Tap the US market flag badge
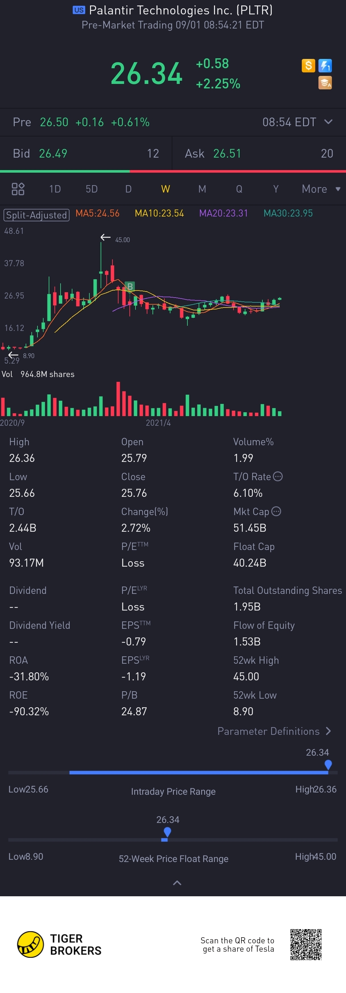 (79, 10)
